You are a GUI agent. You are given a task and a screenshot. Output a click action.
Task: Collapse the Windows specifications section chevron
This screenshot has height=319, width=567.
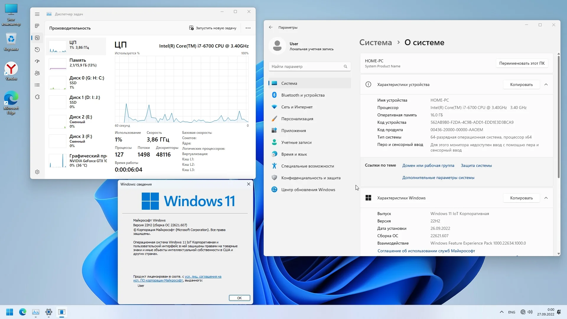pyautogui.click(x=546, y=198)
